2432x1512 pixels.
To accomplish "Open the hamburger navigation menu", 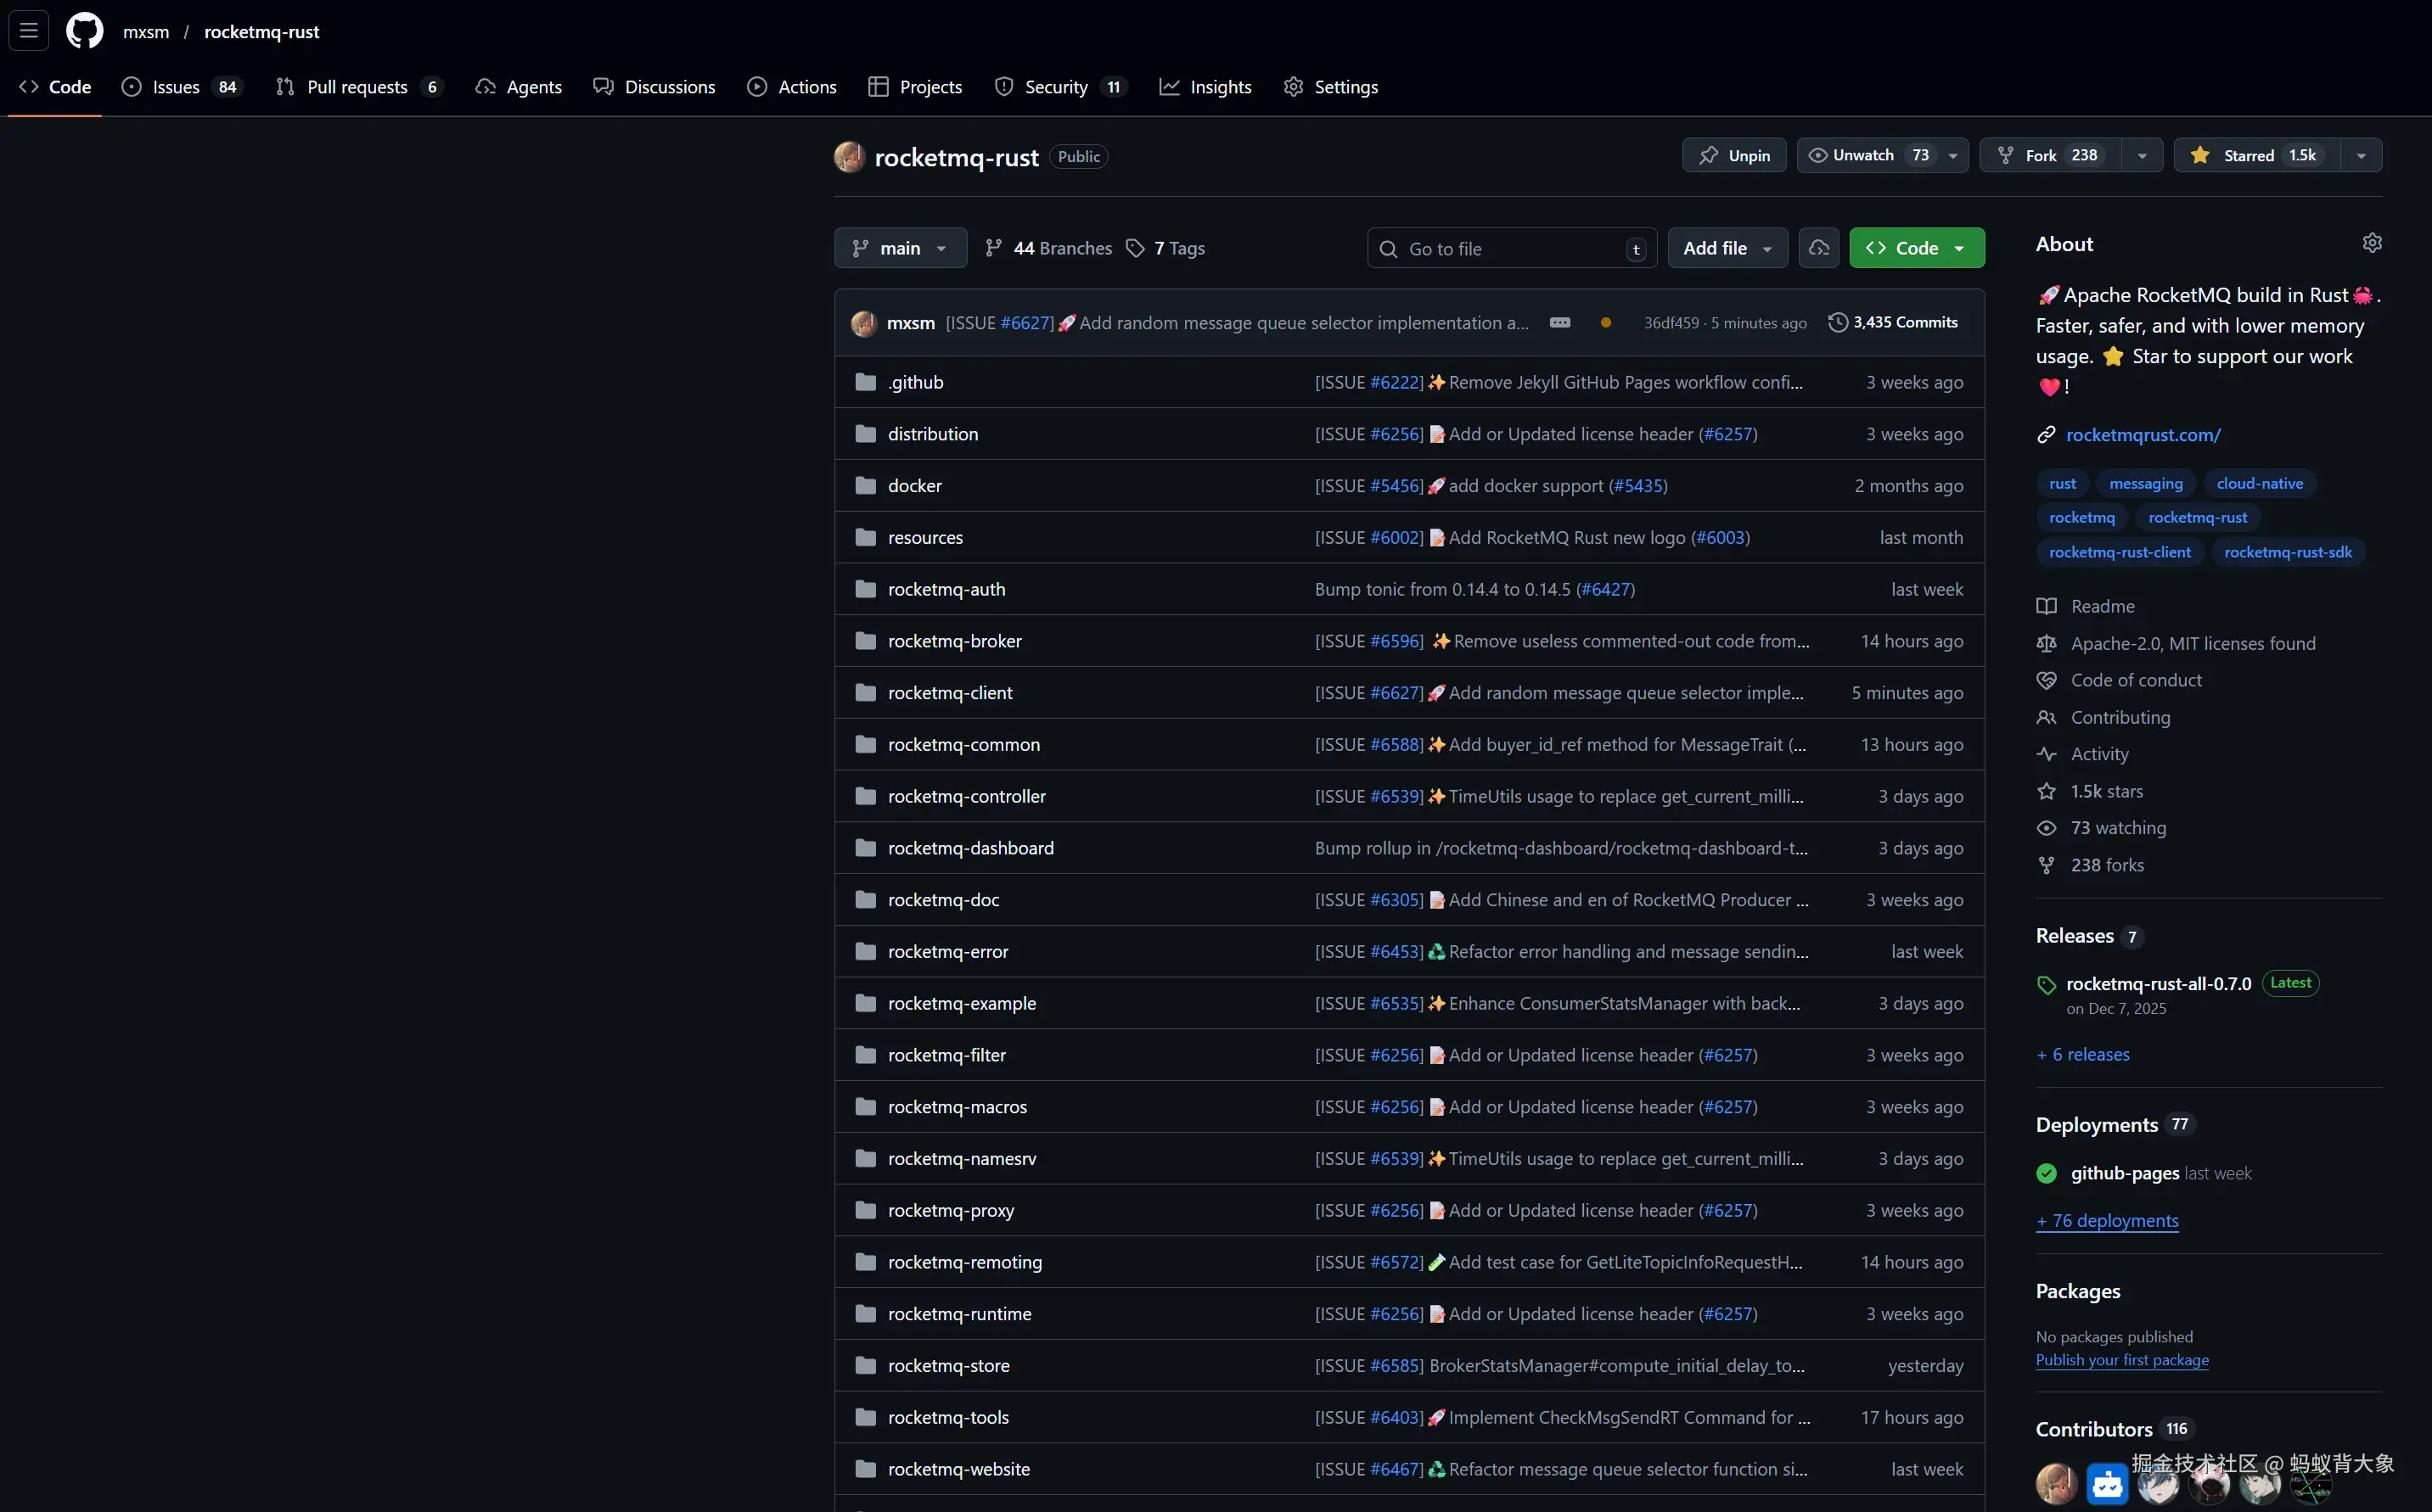I will pyautogui.click(x=29, y=31).
